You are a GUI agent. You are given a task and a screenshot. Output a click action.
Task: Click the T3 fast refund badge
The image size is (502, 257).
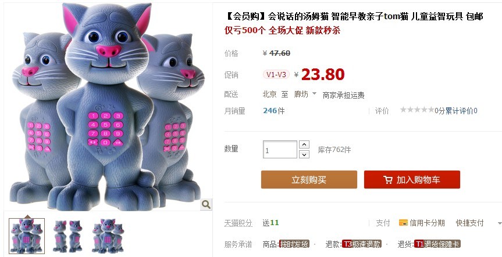click(361, 244)
